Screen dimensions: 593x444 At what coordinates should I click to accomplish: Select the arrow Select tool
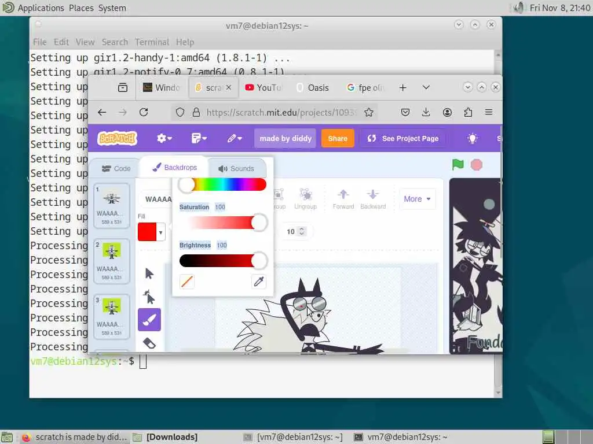coord(149,273)
